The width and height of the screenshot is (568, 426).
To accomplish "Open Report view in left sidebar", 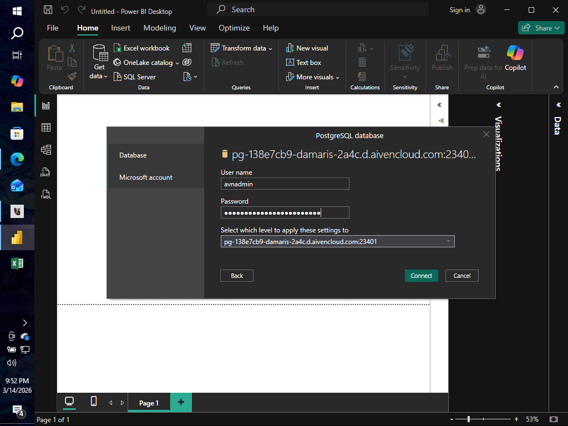I will pyautogui.click(x=46, y=105).
